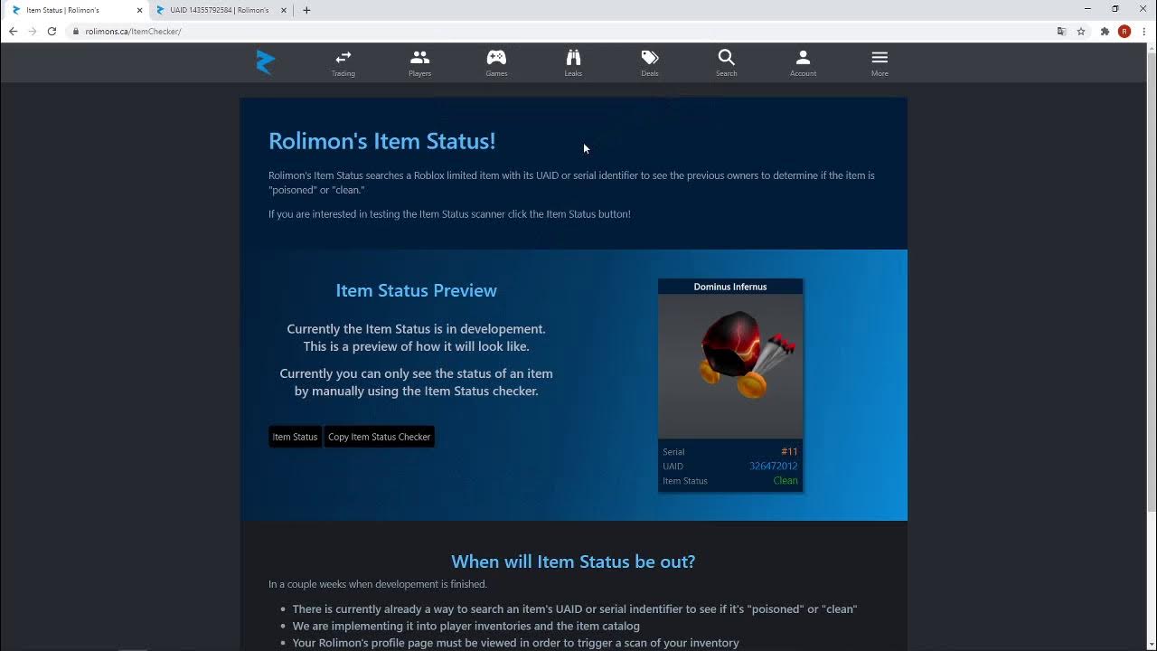Reload the current page
The image size is (1157, 651).
pos(52,31)
